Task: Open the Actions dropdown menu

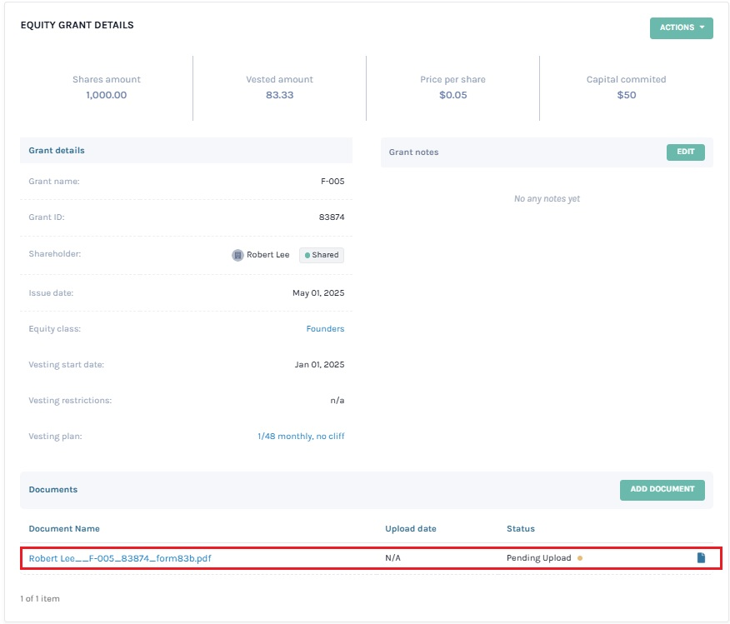Action: 681,28
